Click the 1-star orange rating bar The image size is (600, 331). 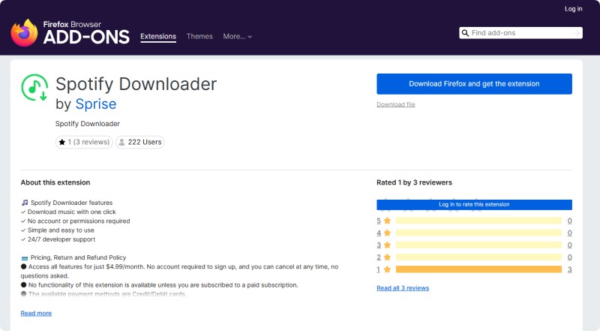(478, 269)
